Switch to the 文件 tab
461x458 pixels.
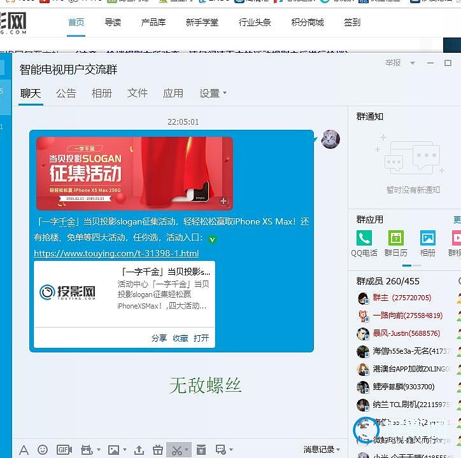pyautogui.click(x=138, y=94)
